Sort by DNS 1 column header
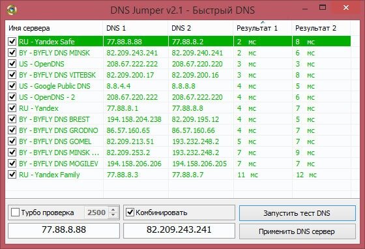Viewport: 365px width, 249px height. point(136,28)
